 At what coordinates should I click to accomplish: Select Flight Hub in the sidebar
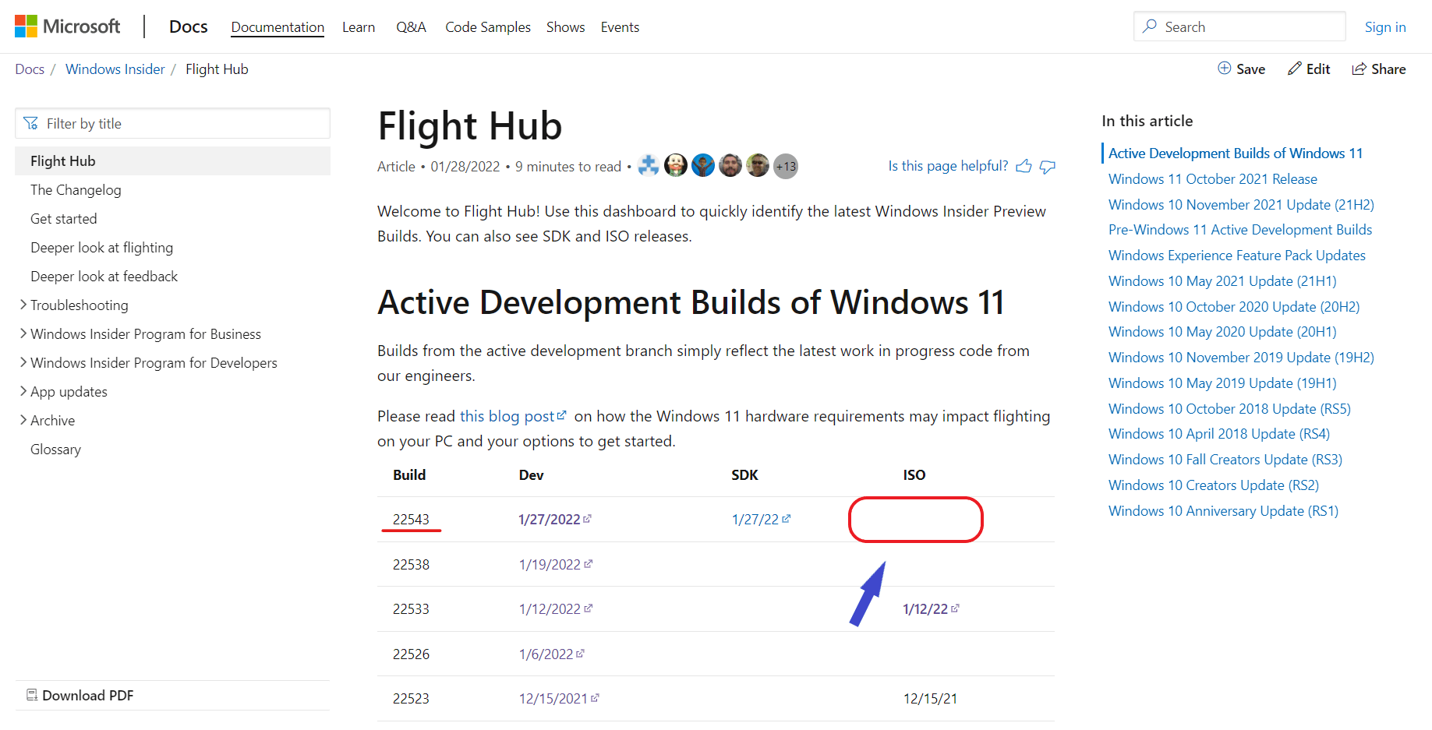172,161
